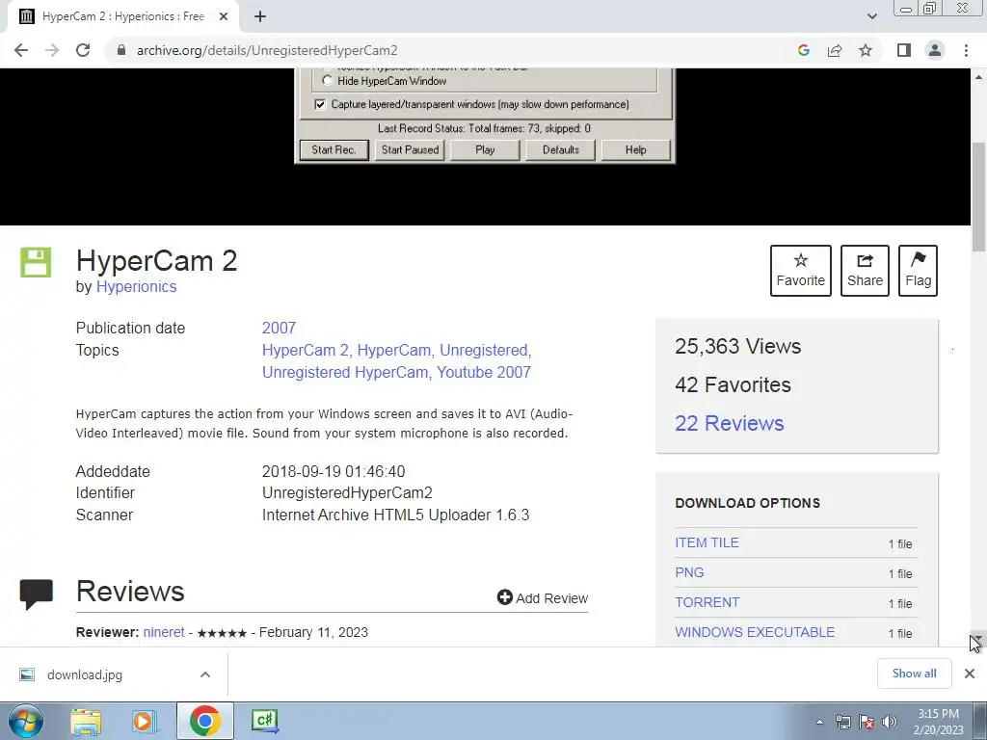The image size is (987, 740).
Task: Open Hyperionics creator link
Action: click(x=136, y=286)
